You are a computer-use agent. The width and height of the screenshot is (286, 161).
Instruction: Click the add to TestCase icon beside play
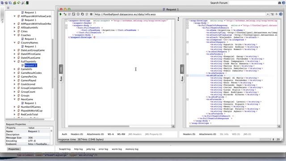pyautogui.click(x=65, y=14)
